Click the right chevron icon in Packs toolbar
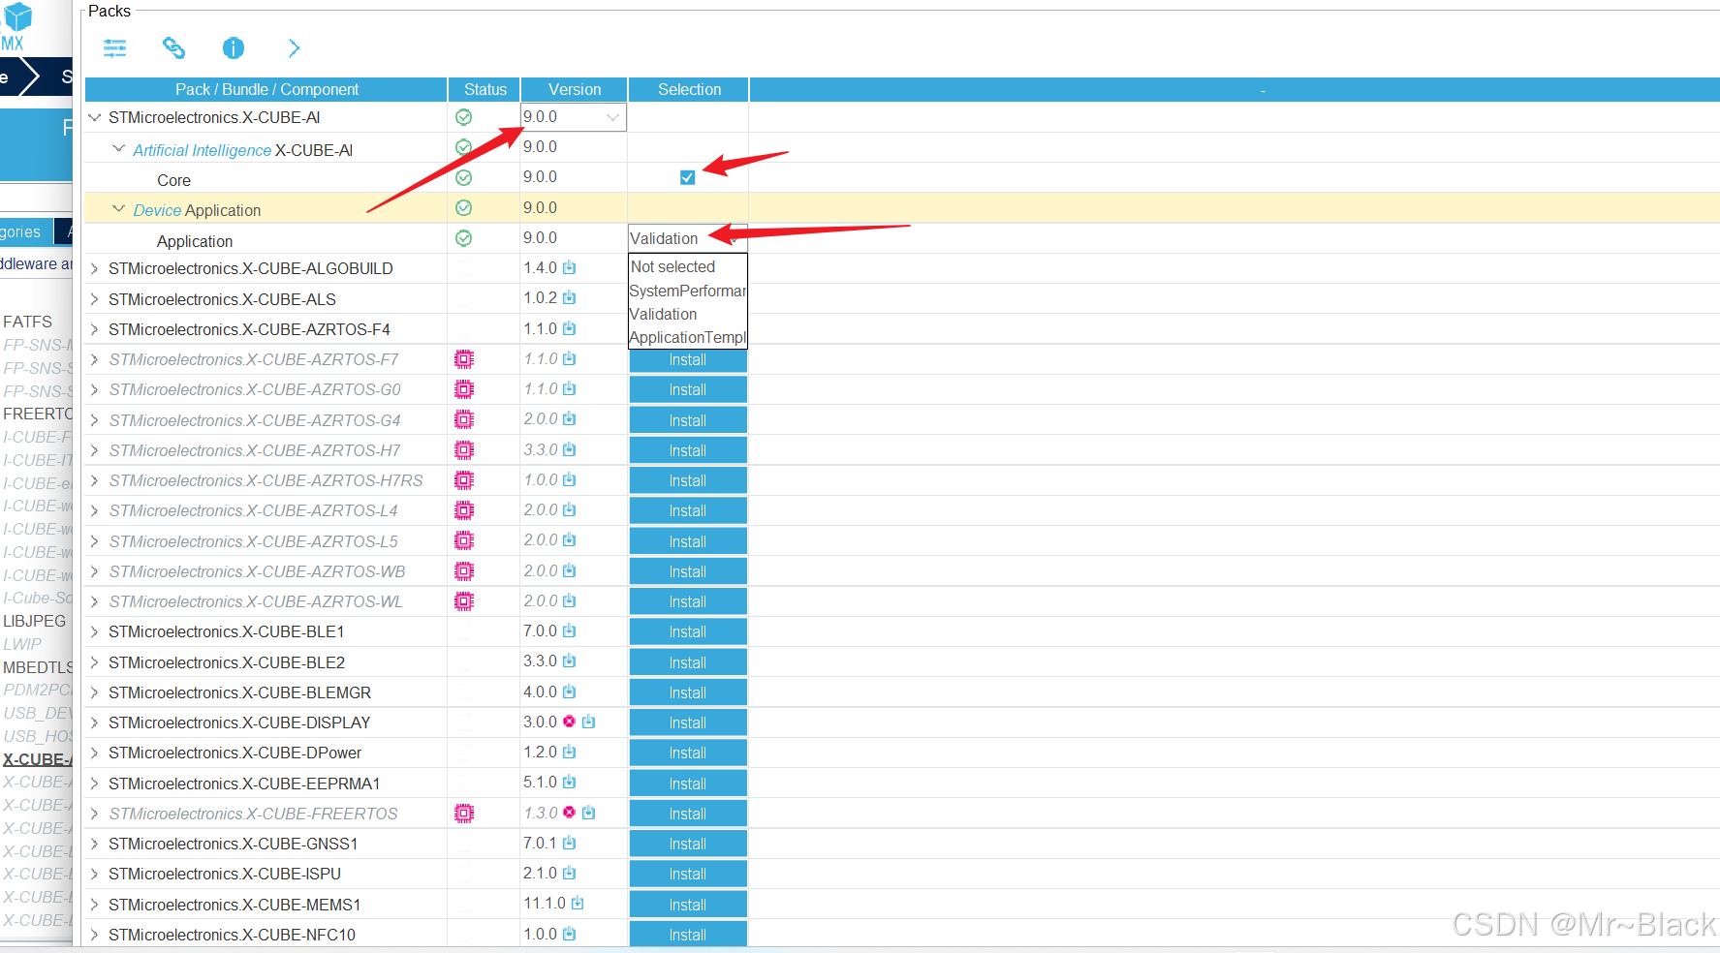The image size is (1720, 953). [294, 47]
